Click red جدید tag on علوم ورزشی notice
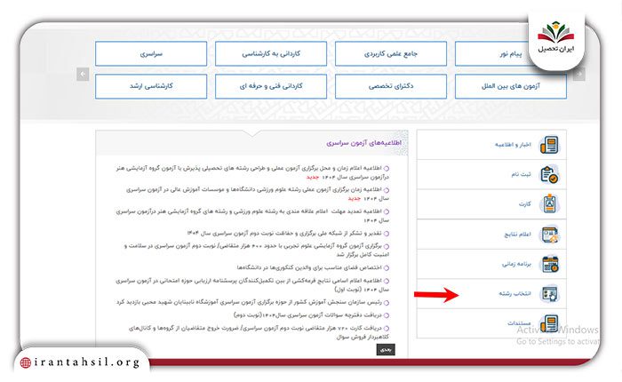Screen dimensions: 622x382 click(x=355, y=198)
